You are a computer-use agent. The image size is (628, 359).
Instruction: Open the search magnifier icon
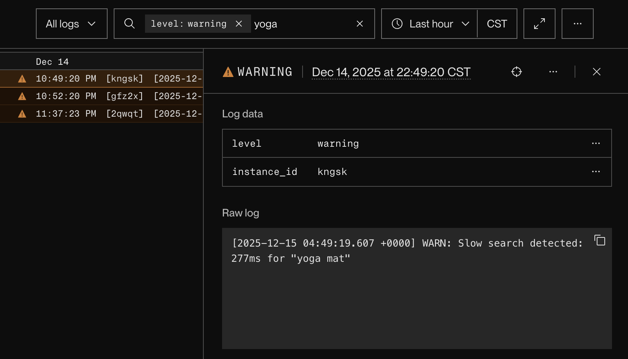click(129, 24)
